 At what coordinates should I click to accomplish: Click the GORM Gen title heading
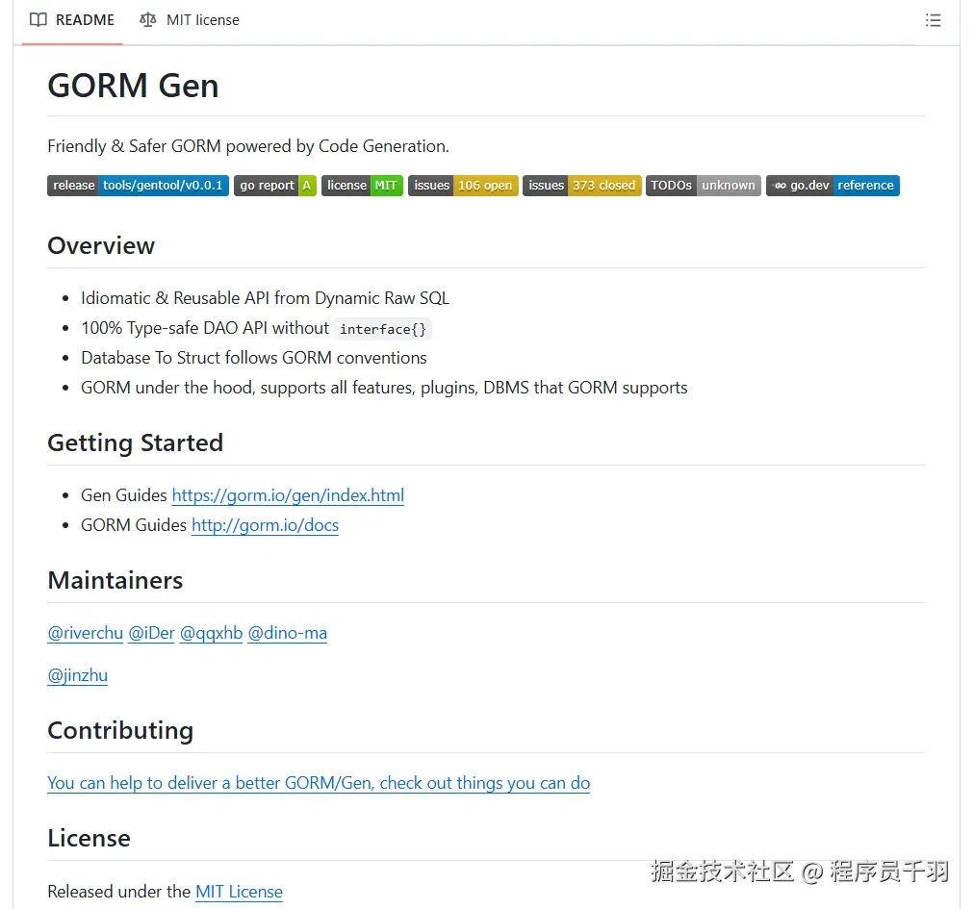tap(133, 86)
